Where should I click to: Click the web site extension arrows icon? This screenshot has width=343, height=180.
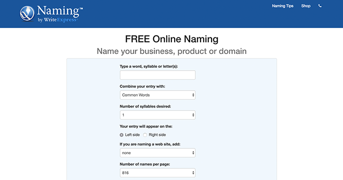click(193, 153)
